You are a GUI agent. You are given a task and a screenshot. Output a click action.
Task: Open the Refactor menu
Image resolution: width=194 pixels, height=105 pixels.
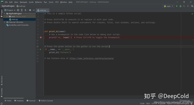(x=39, y=2)
